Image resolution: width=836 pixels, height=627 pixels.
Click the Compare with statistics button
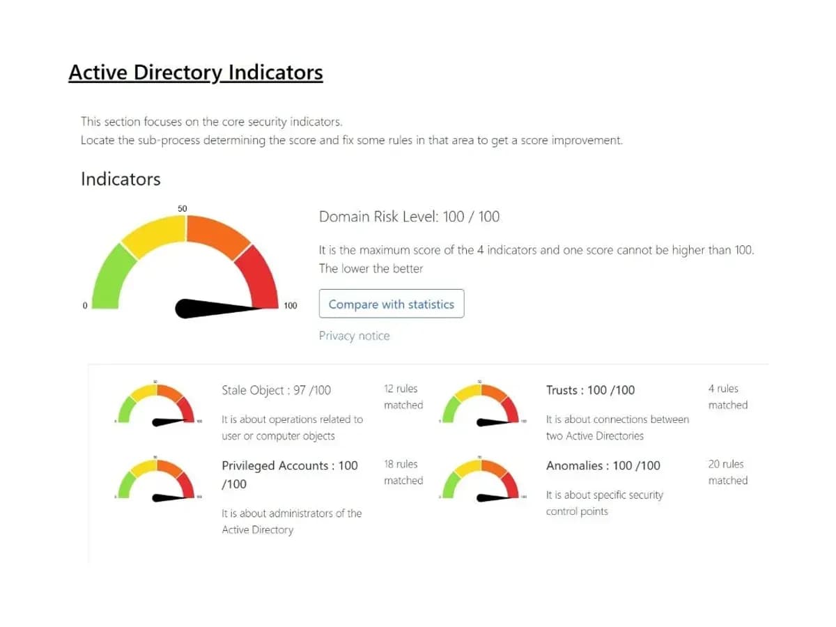tap(392, 304)
